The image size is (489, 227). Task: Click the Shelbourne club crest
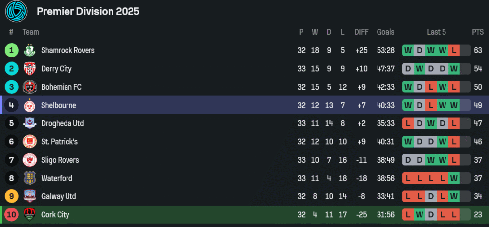pos(30,105)
